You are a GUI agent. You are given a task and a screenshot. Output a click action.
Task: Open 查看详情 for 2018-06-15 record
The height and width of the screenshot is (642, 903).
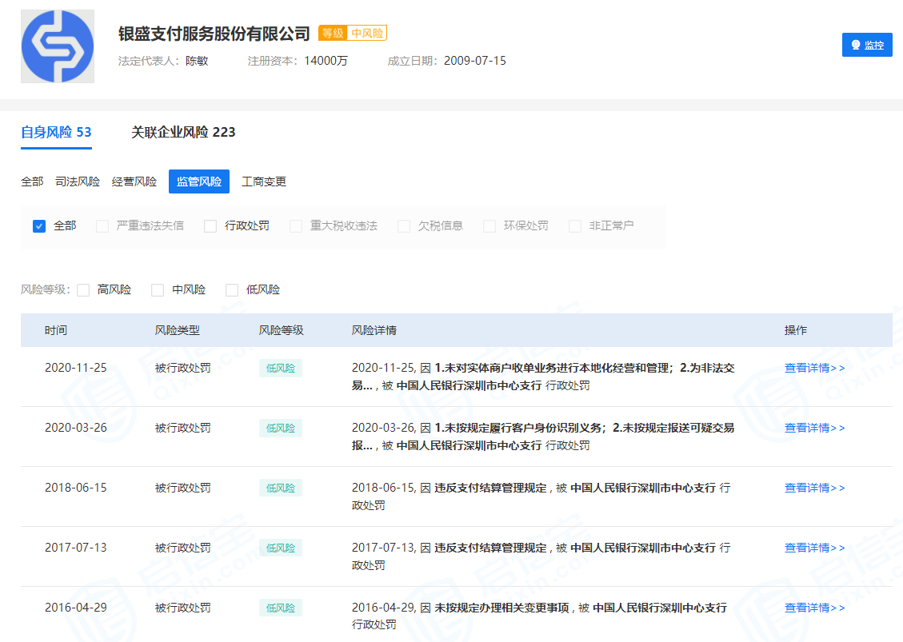814,488
